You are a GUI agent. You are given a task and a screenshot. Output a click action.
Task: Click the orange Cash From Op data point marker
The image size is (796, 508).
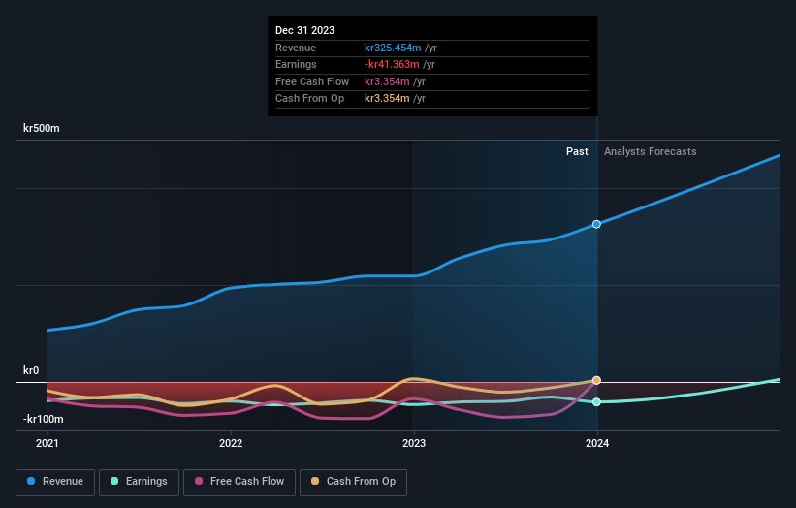596,380
